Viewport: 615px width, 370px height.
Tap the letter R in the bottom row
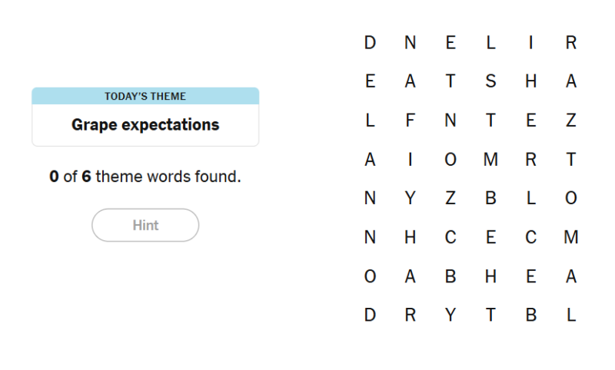[410, 315]
